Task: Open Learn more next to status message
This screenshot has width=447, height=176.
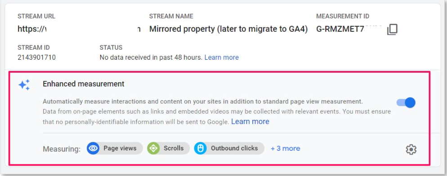Action: tap(222, 57)
